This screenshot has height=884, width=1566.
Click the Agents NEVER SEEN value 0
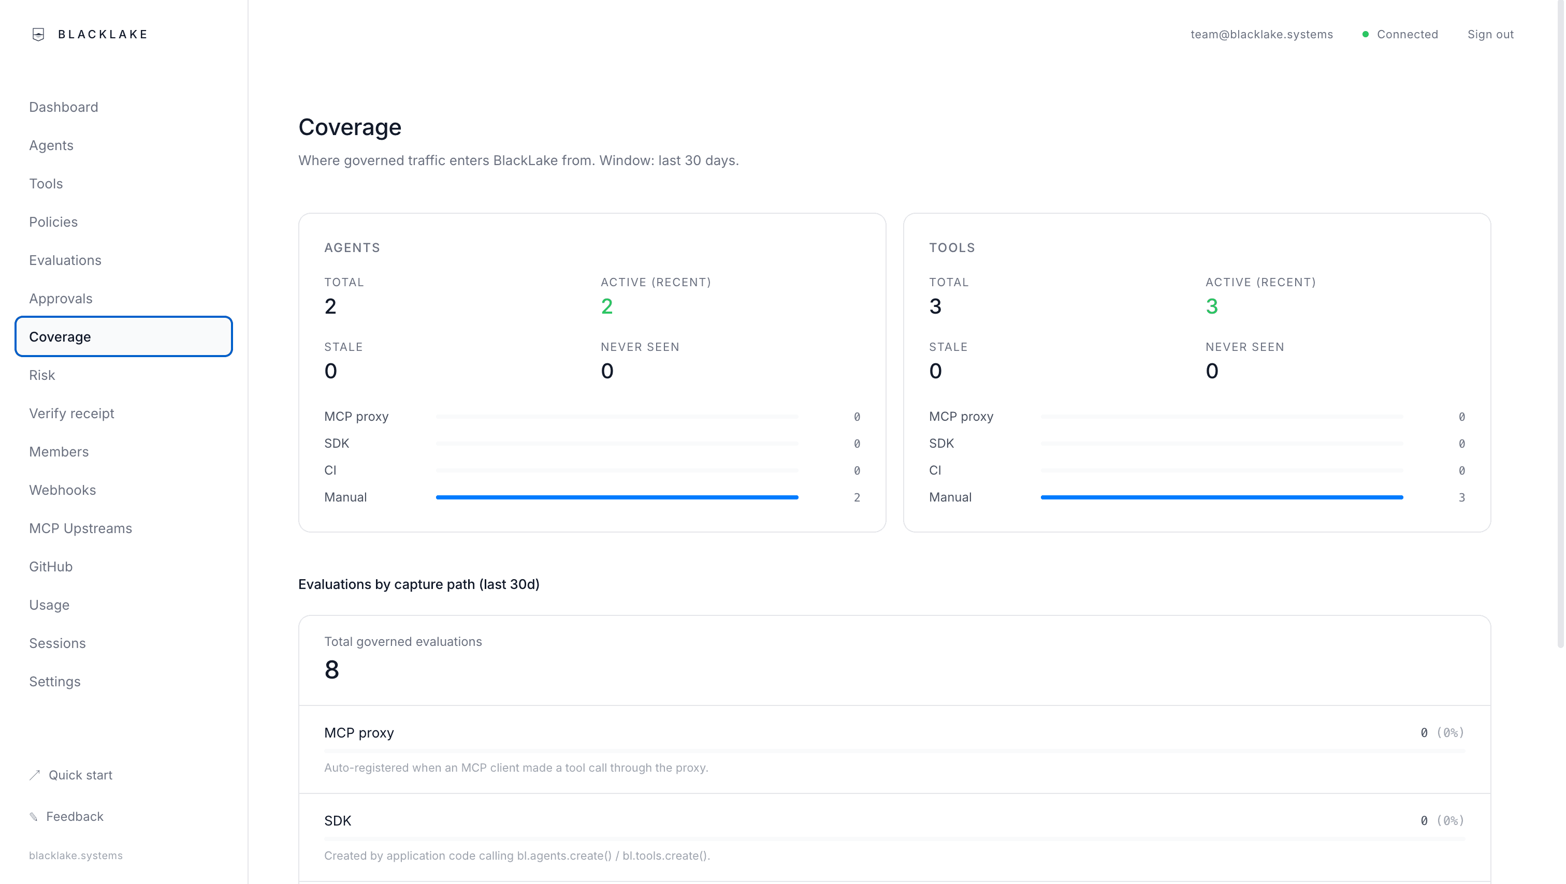[607, 371]
